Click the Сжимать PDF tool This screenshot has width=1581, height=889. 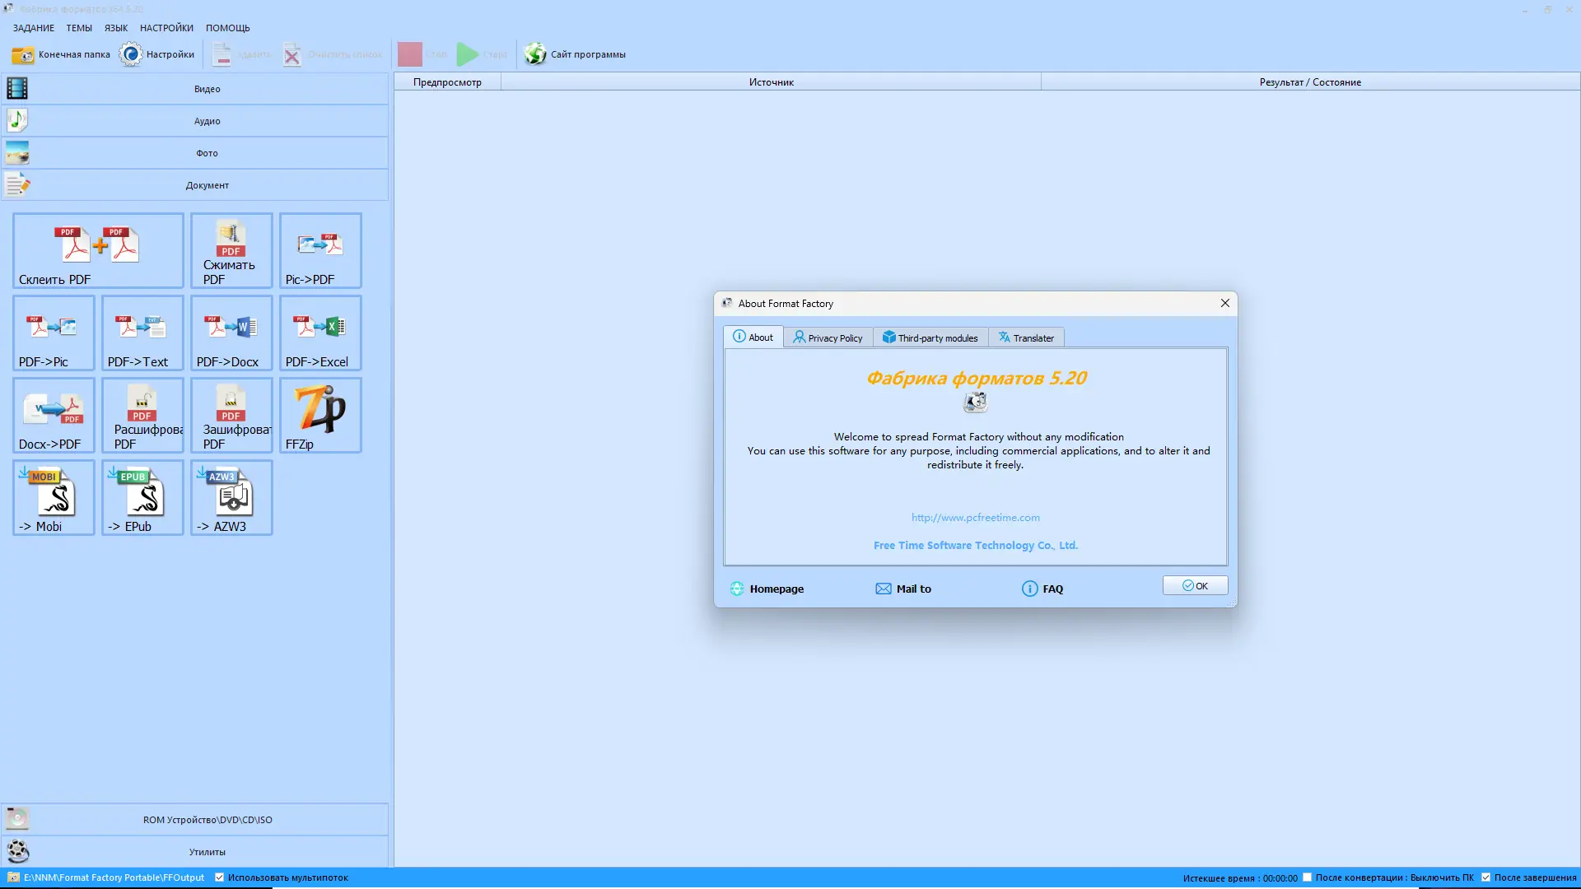231,250
